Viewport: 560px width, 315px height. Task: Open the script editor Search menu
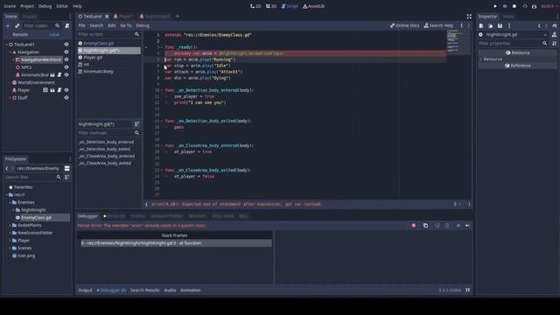[x=96, y=25]
